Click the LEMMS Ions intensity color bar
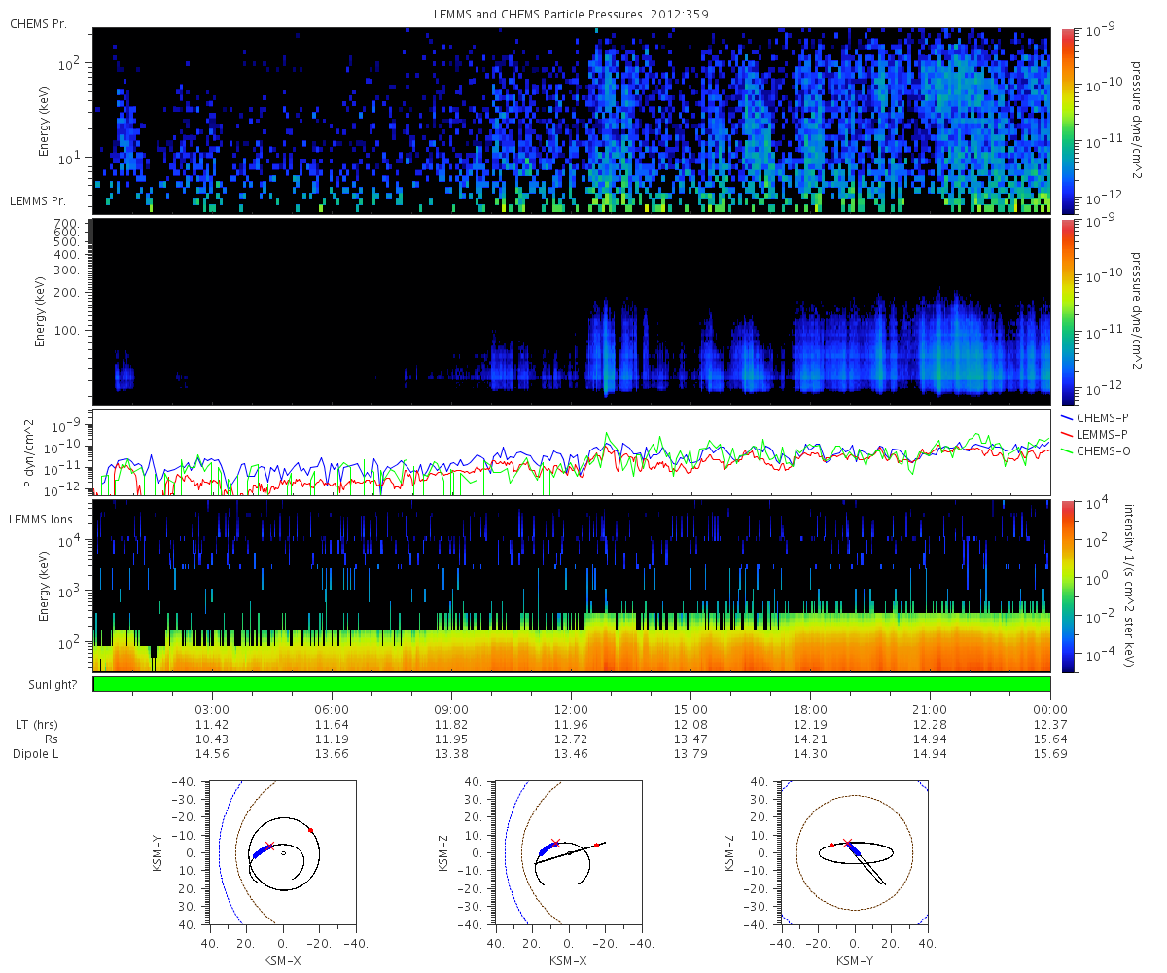 [x=1067, y=586]
